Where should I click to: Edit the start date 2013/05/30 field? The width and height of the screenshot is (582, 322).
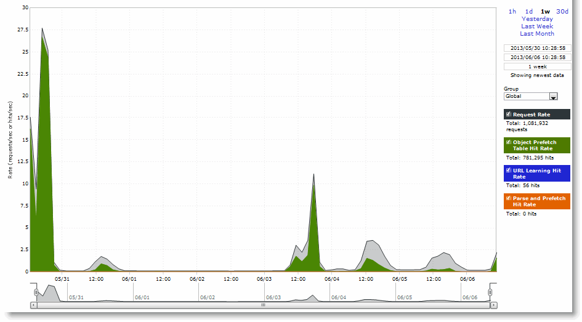tap(538, 48)
